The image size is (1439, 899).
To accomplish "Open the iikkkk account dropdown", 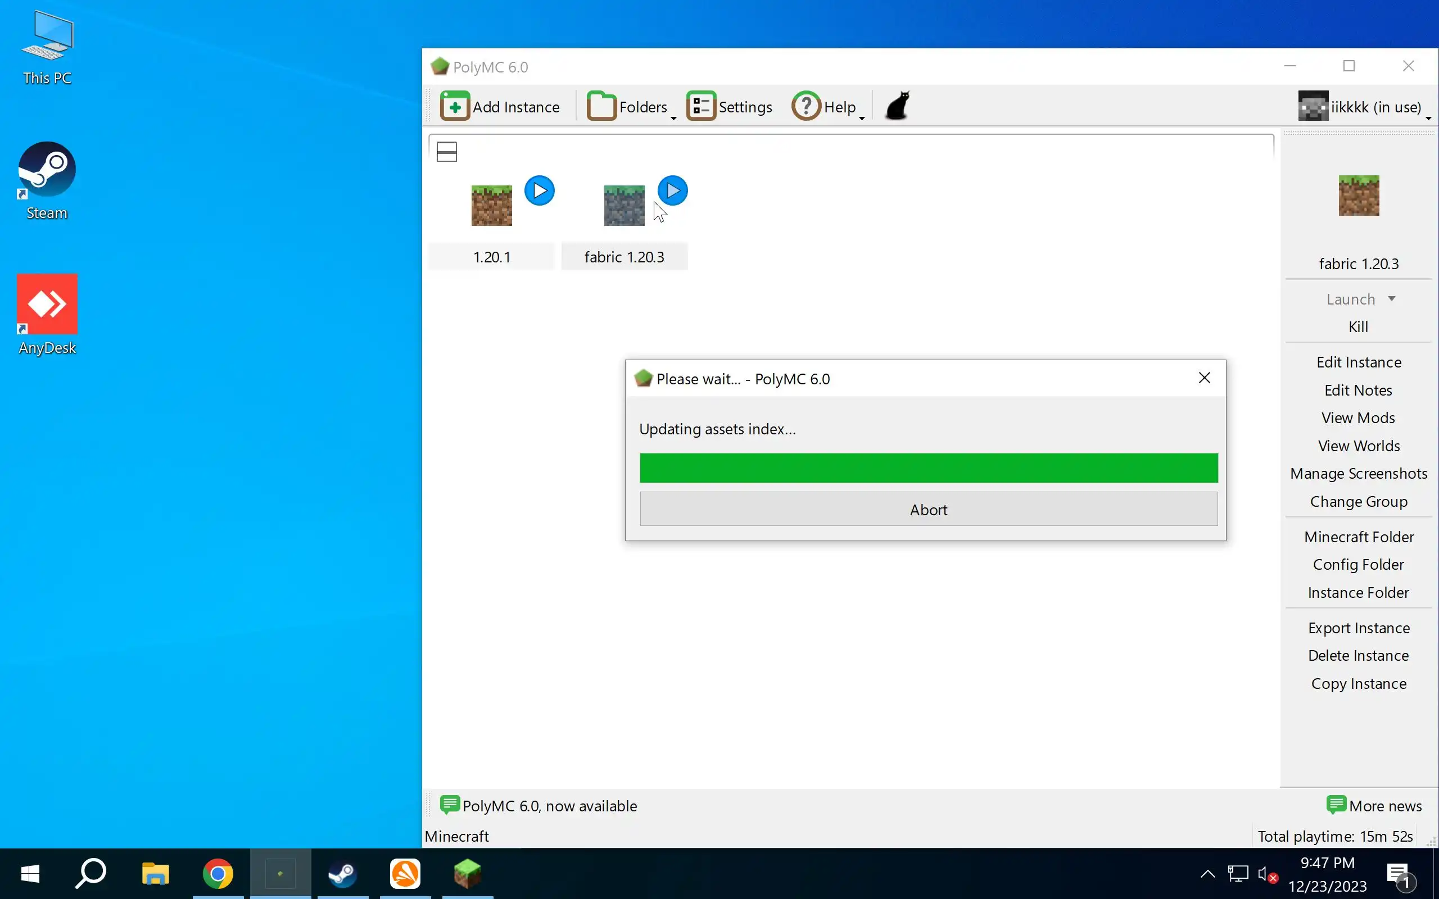I will coord(1428,118).
